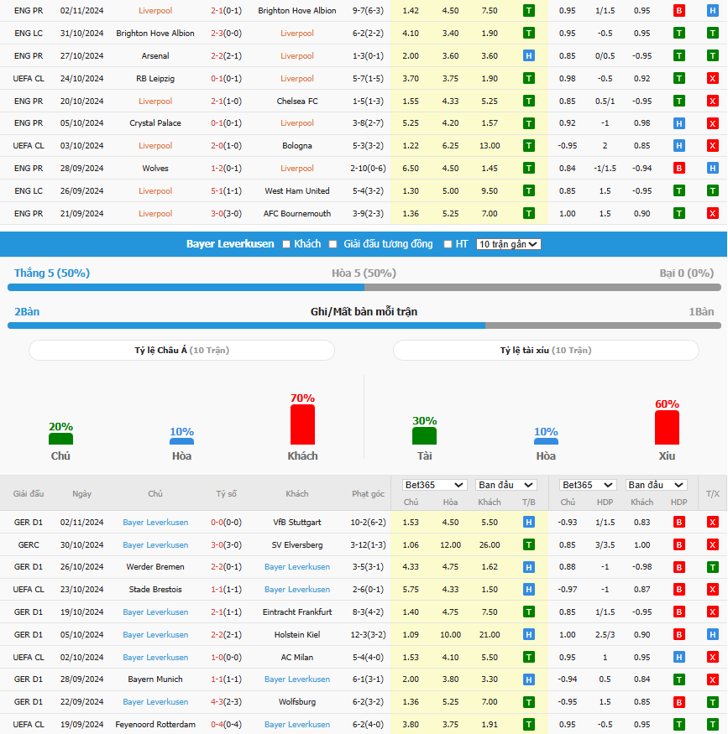Click blue H over/under badge in Wolves–Liverpool row

(713, 168)
